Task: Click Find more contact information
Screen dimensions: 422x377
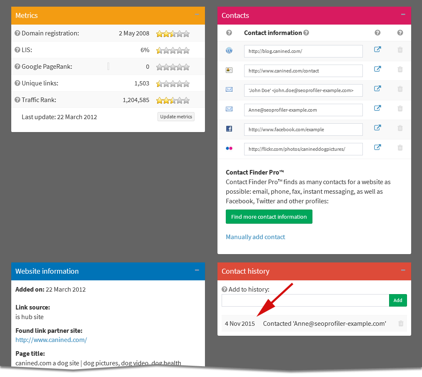Action: 269,217
